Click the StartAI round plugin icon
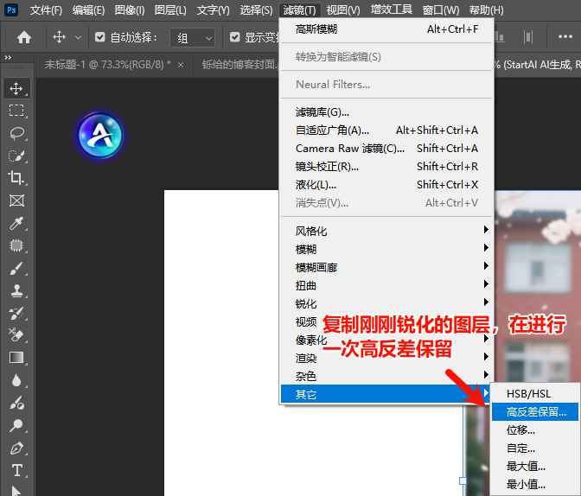This screenshot has width=581, height=496. [100, 135]
